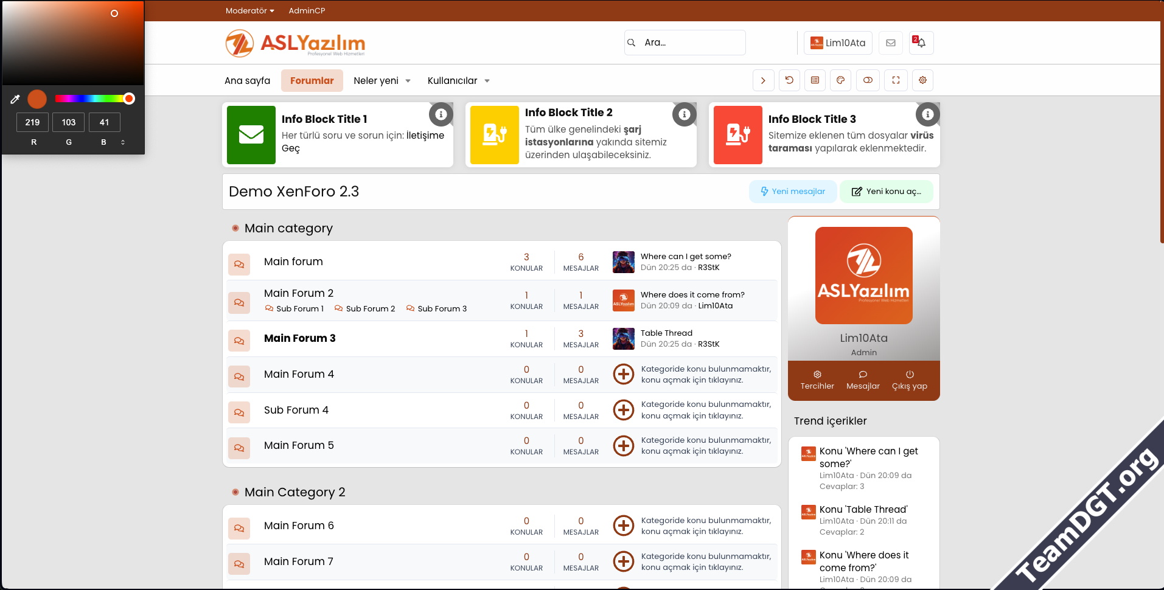Click the undo reset arrow icon
The width and height of the screenshot is (1164, 590).
tap(789, 80)
